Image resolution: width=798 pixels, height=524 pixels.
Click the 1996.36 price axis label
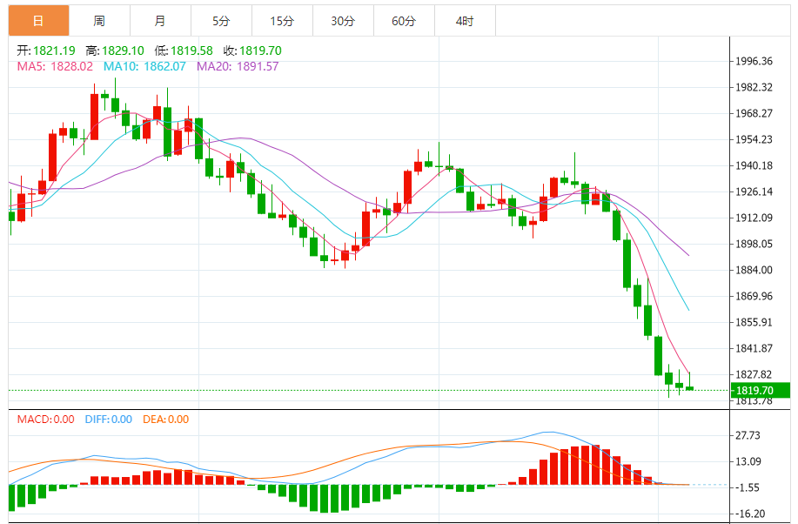[754, 61]
